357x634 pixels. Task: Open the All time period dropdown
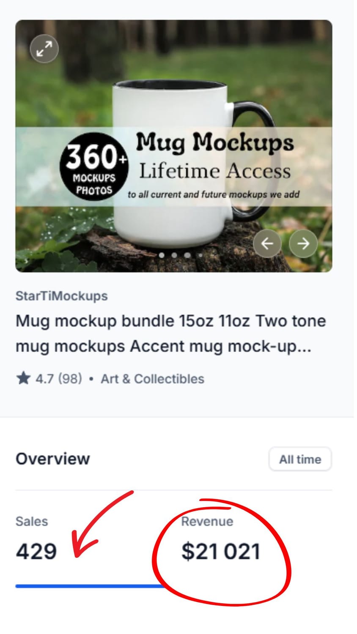click(x=300, y=459)
